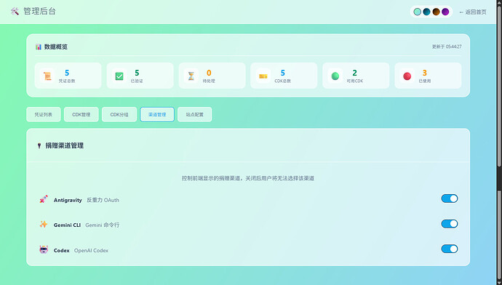Viewport: 502px width, 285px height.
Task: Switch off the Codex channel toggle
Action: click(x=450, y=249)
